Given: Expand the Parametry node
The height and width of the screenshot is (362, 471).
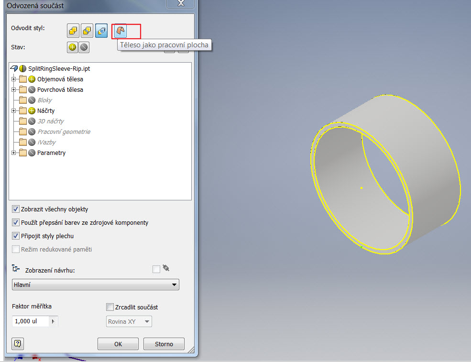Looking at the screenshot, I should [13, 153].
